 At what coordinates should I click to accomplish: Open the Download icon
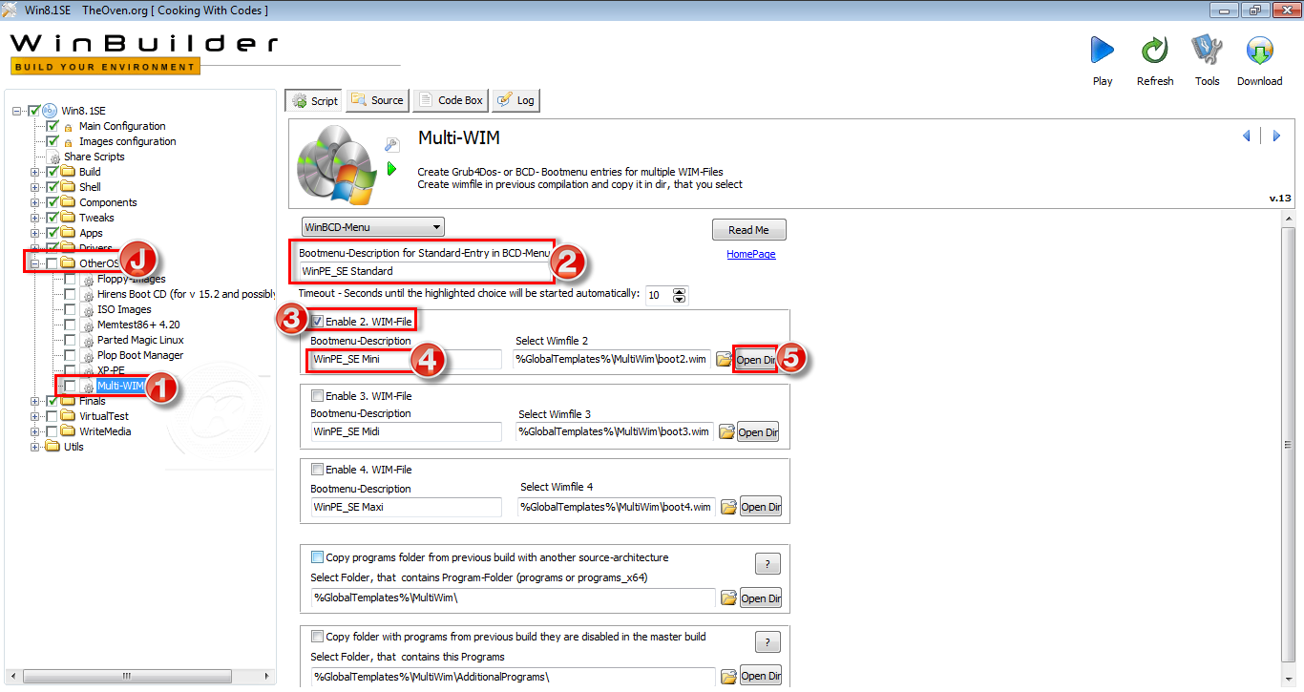1260,50
